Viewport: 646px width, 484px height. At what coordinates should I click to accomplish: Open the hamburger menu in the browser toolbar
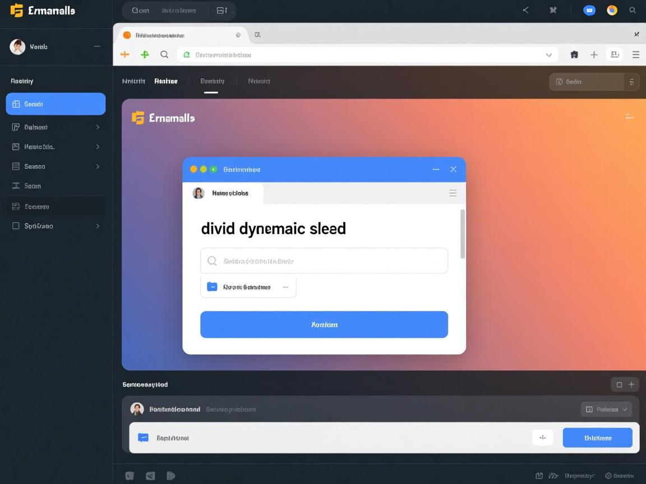635,54
